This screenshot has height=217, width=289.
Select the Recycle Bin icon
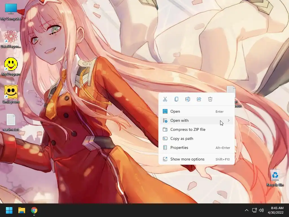(x=275, y=178)
